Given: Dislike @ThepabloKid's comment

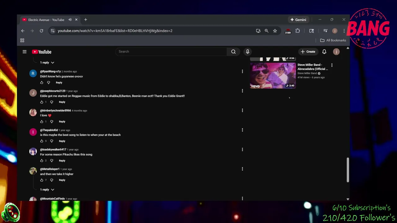Looking at the screenshot, I should click(x=51, y=141).
